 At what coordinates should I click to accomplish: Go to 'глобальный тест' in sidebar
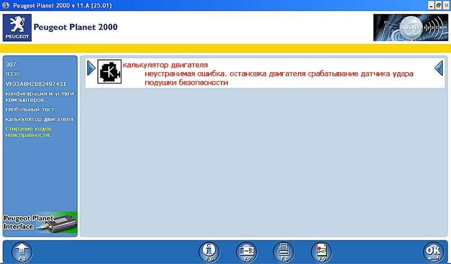coord(30,109)
